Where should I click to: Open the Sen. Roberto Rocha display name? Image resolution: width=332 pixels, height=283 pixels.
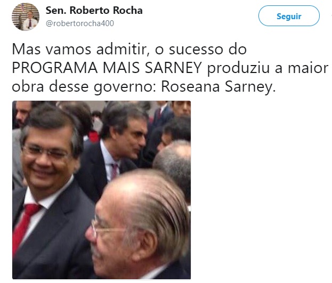(x=94, y=10)
